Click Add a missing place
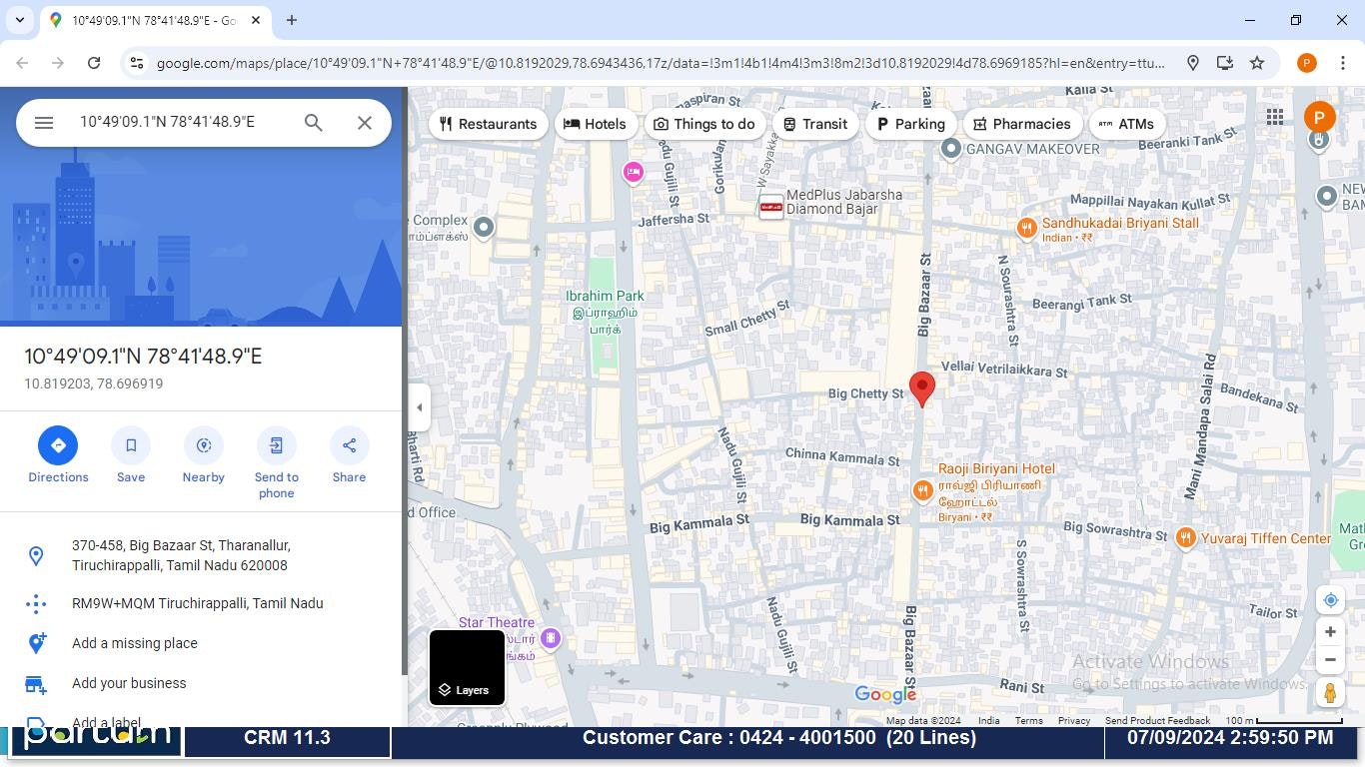Screen dimensions: 1365x767 [134, 643]
